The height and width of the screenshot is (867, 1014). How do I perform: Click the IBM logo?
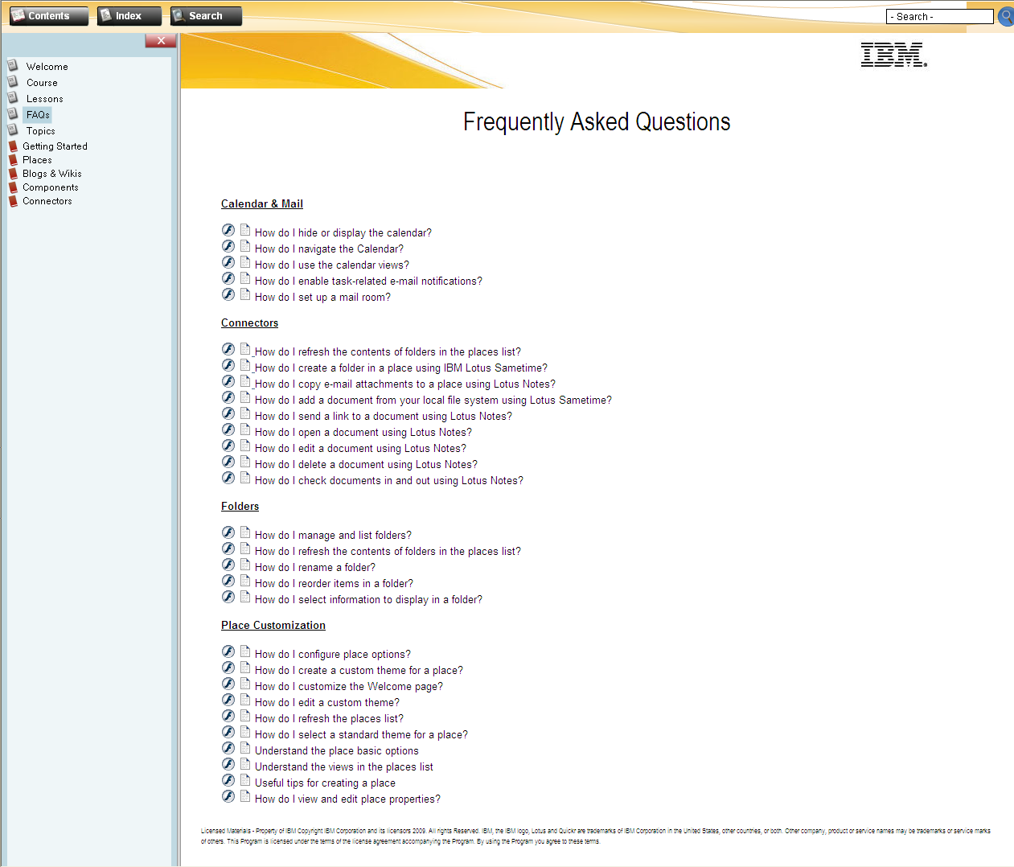pyautogui.click(x=893, y=55)
